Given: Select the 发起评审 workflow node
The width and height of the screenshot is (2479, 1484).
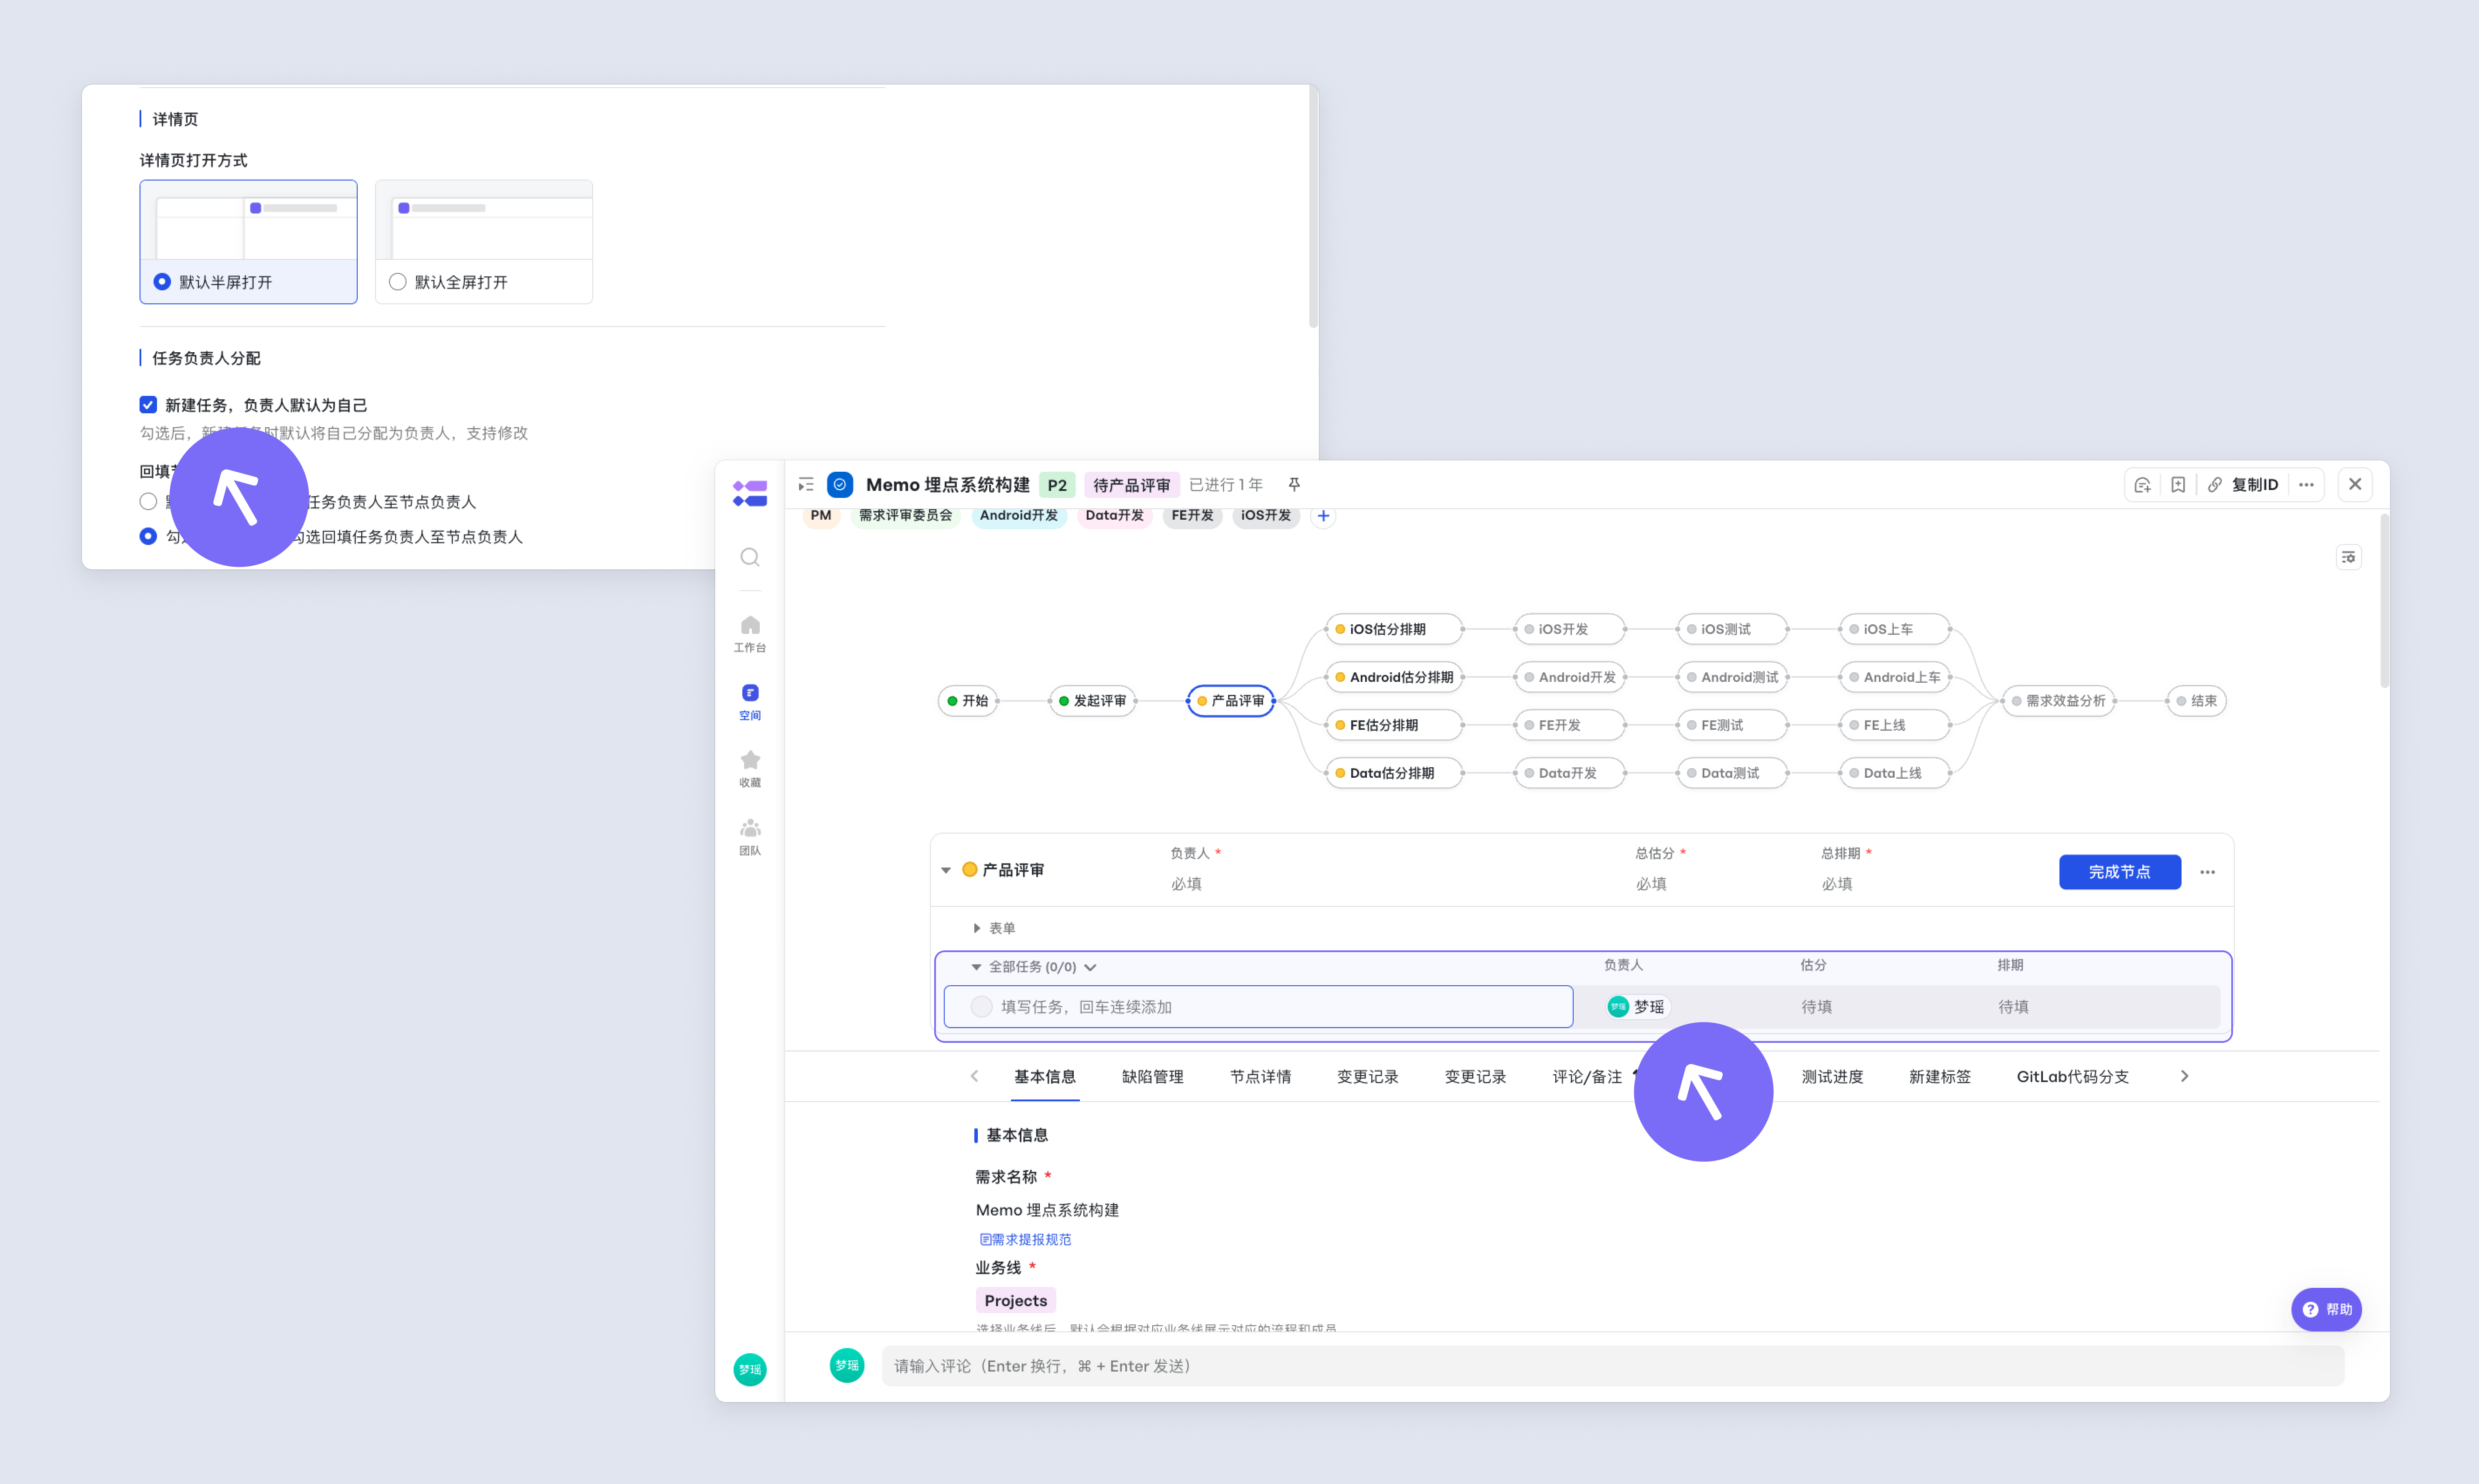Looking at the screenshot, I should (x=1093, y=701).
